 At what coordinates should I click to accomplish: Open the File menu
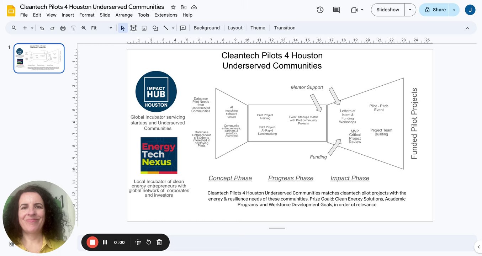pyautogui.click(x=24, y=15)
